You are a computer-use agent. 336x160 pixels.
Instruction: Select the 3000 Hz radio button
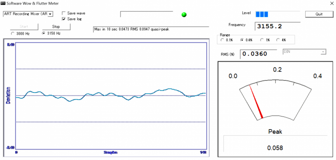tap(13, 34)
